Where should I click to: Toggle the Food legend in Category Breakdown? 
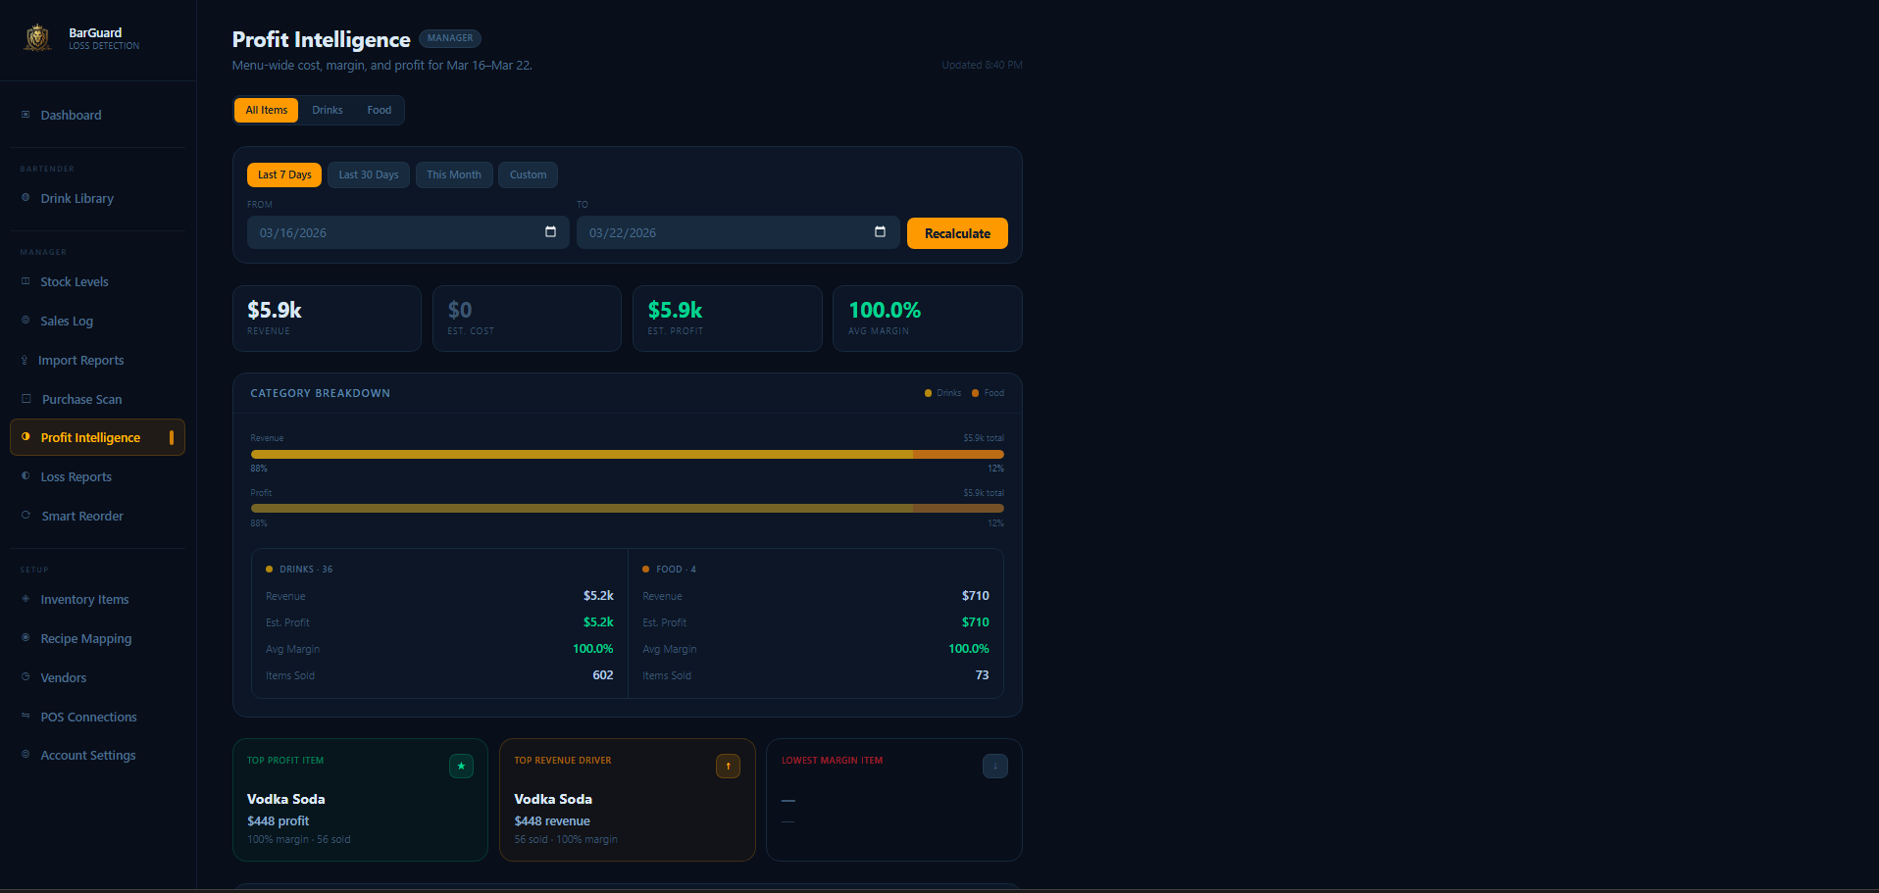pos(988,392)
